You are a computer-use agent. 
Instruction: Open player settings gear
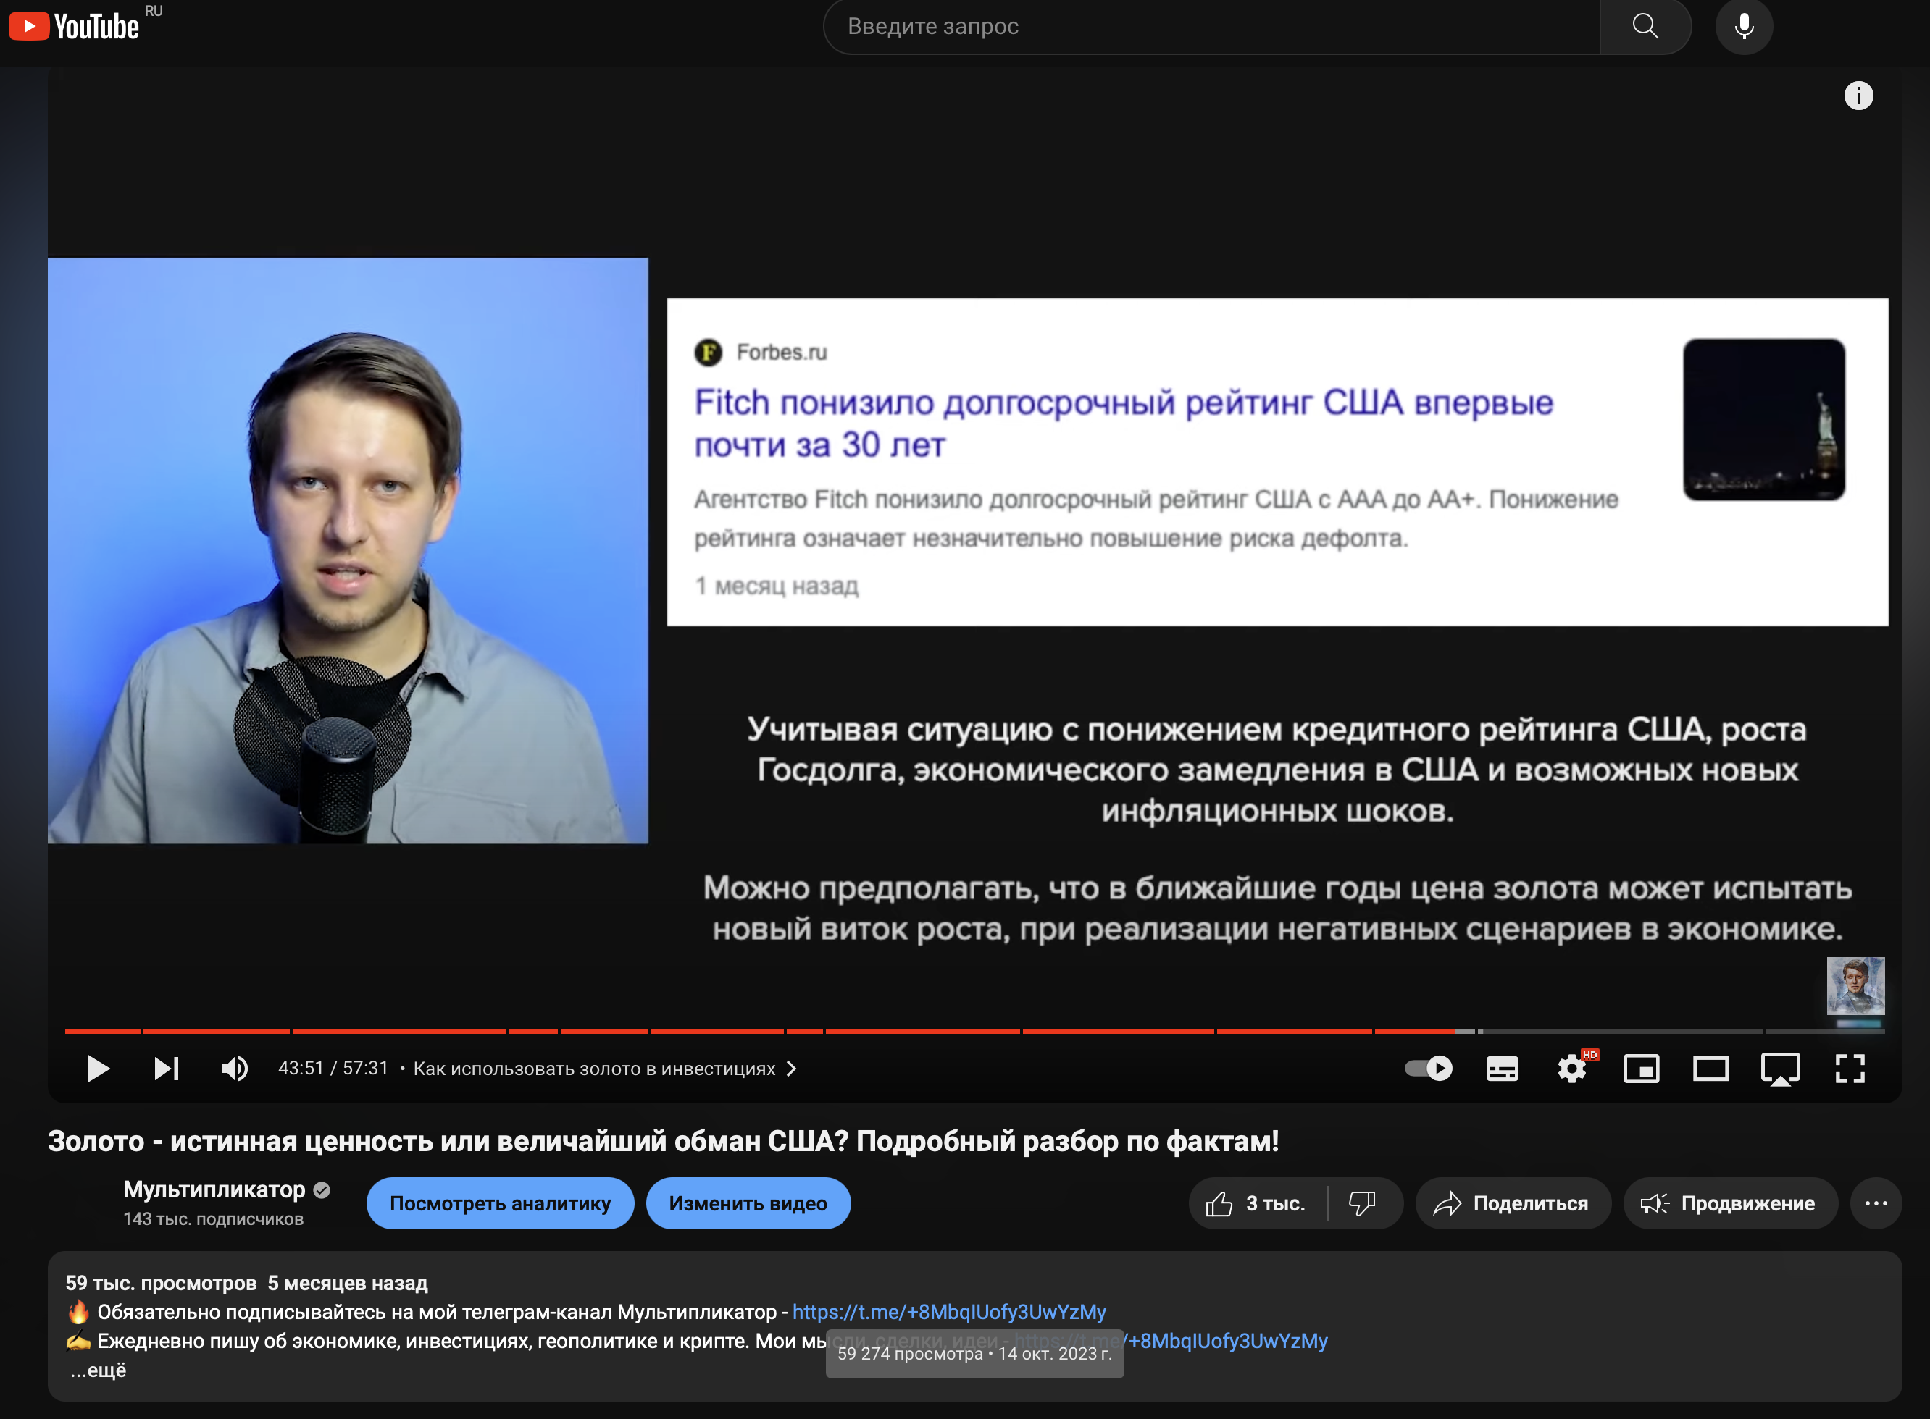(1573, 1069)
